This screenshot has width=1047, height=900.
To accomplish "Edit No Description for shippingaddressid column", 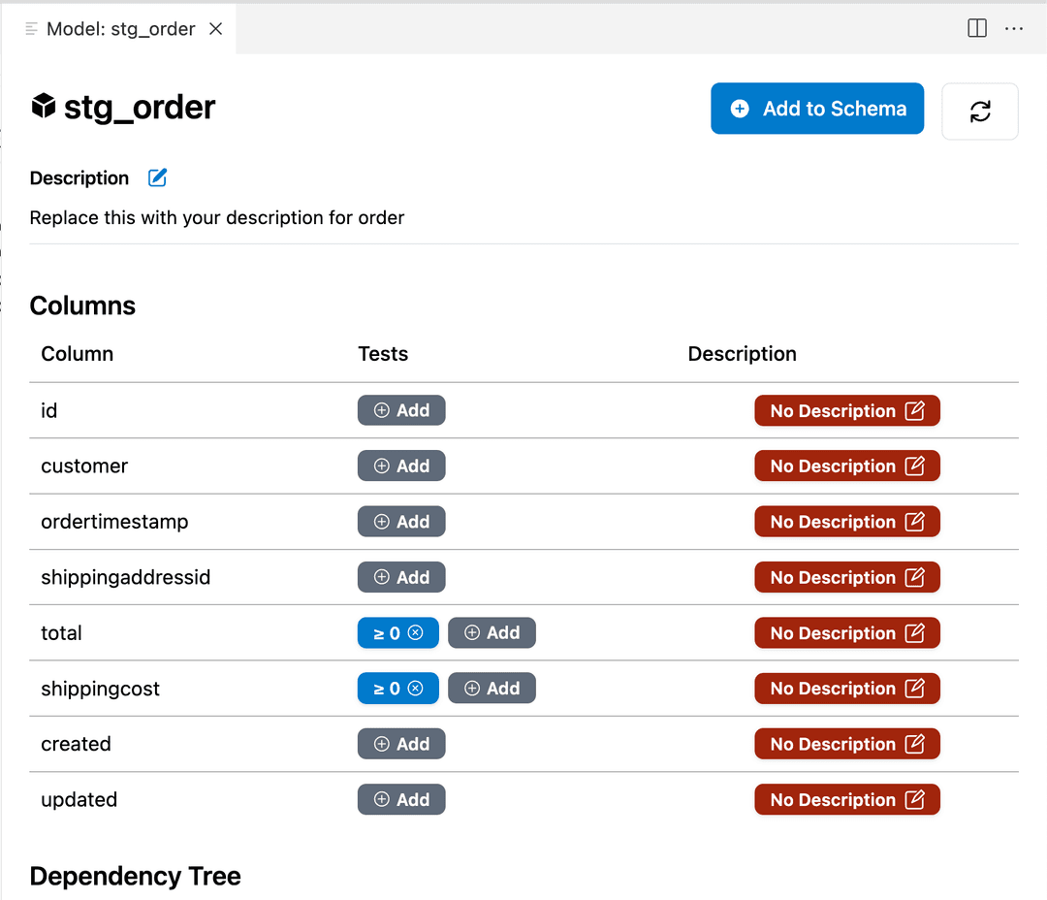I will (x=846, y=578).
